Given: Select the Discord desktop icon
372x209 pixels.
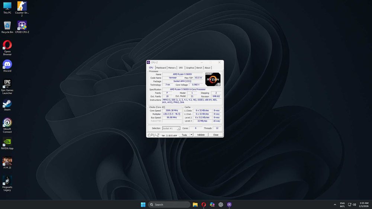Looking at the screenshot, I should click(7, 66).
